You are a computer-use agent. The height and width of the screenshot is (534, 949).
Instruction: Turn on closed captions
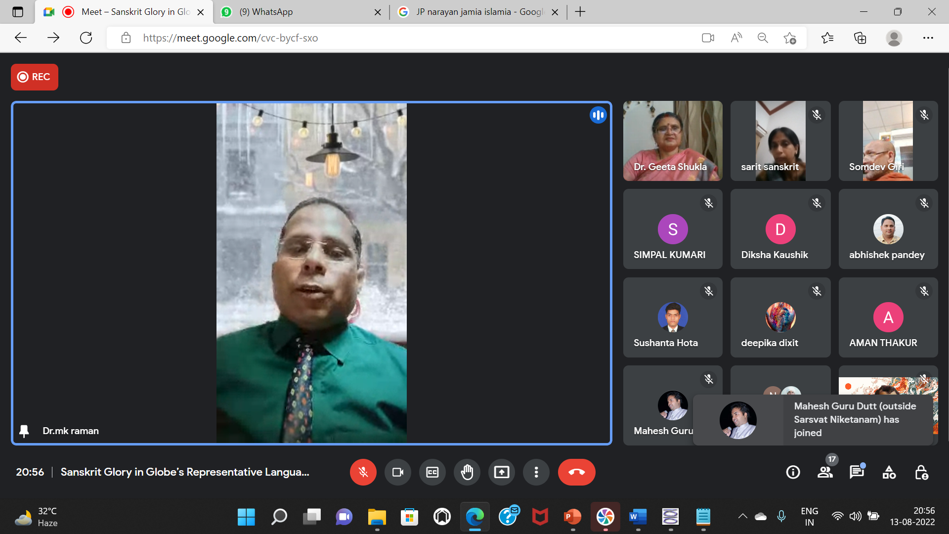click(432, 472)
